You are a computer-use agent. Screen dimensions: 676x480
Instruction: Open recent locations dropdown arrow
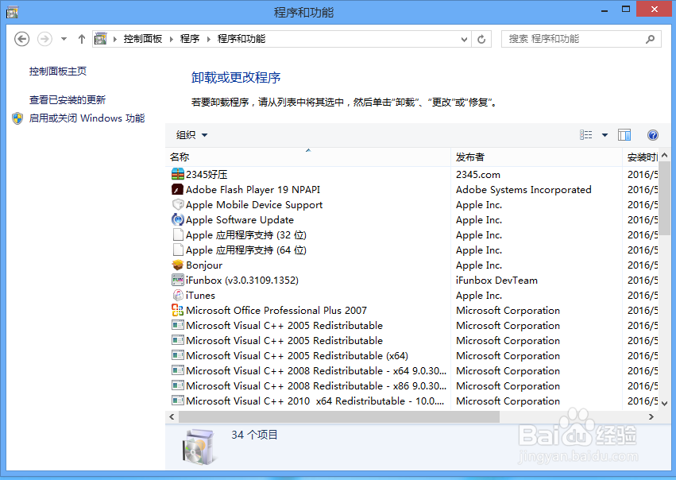pyautogui.click(x=64, y=39)
